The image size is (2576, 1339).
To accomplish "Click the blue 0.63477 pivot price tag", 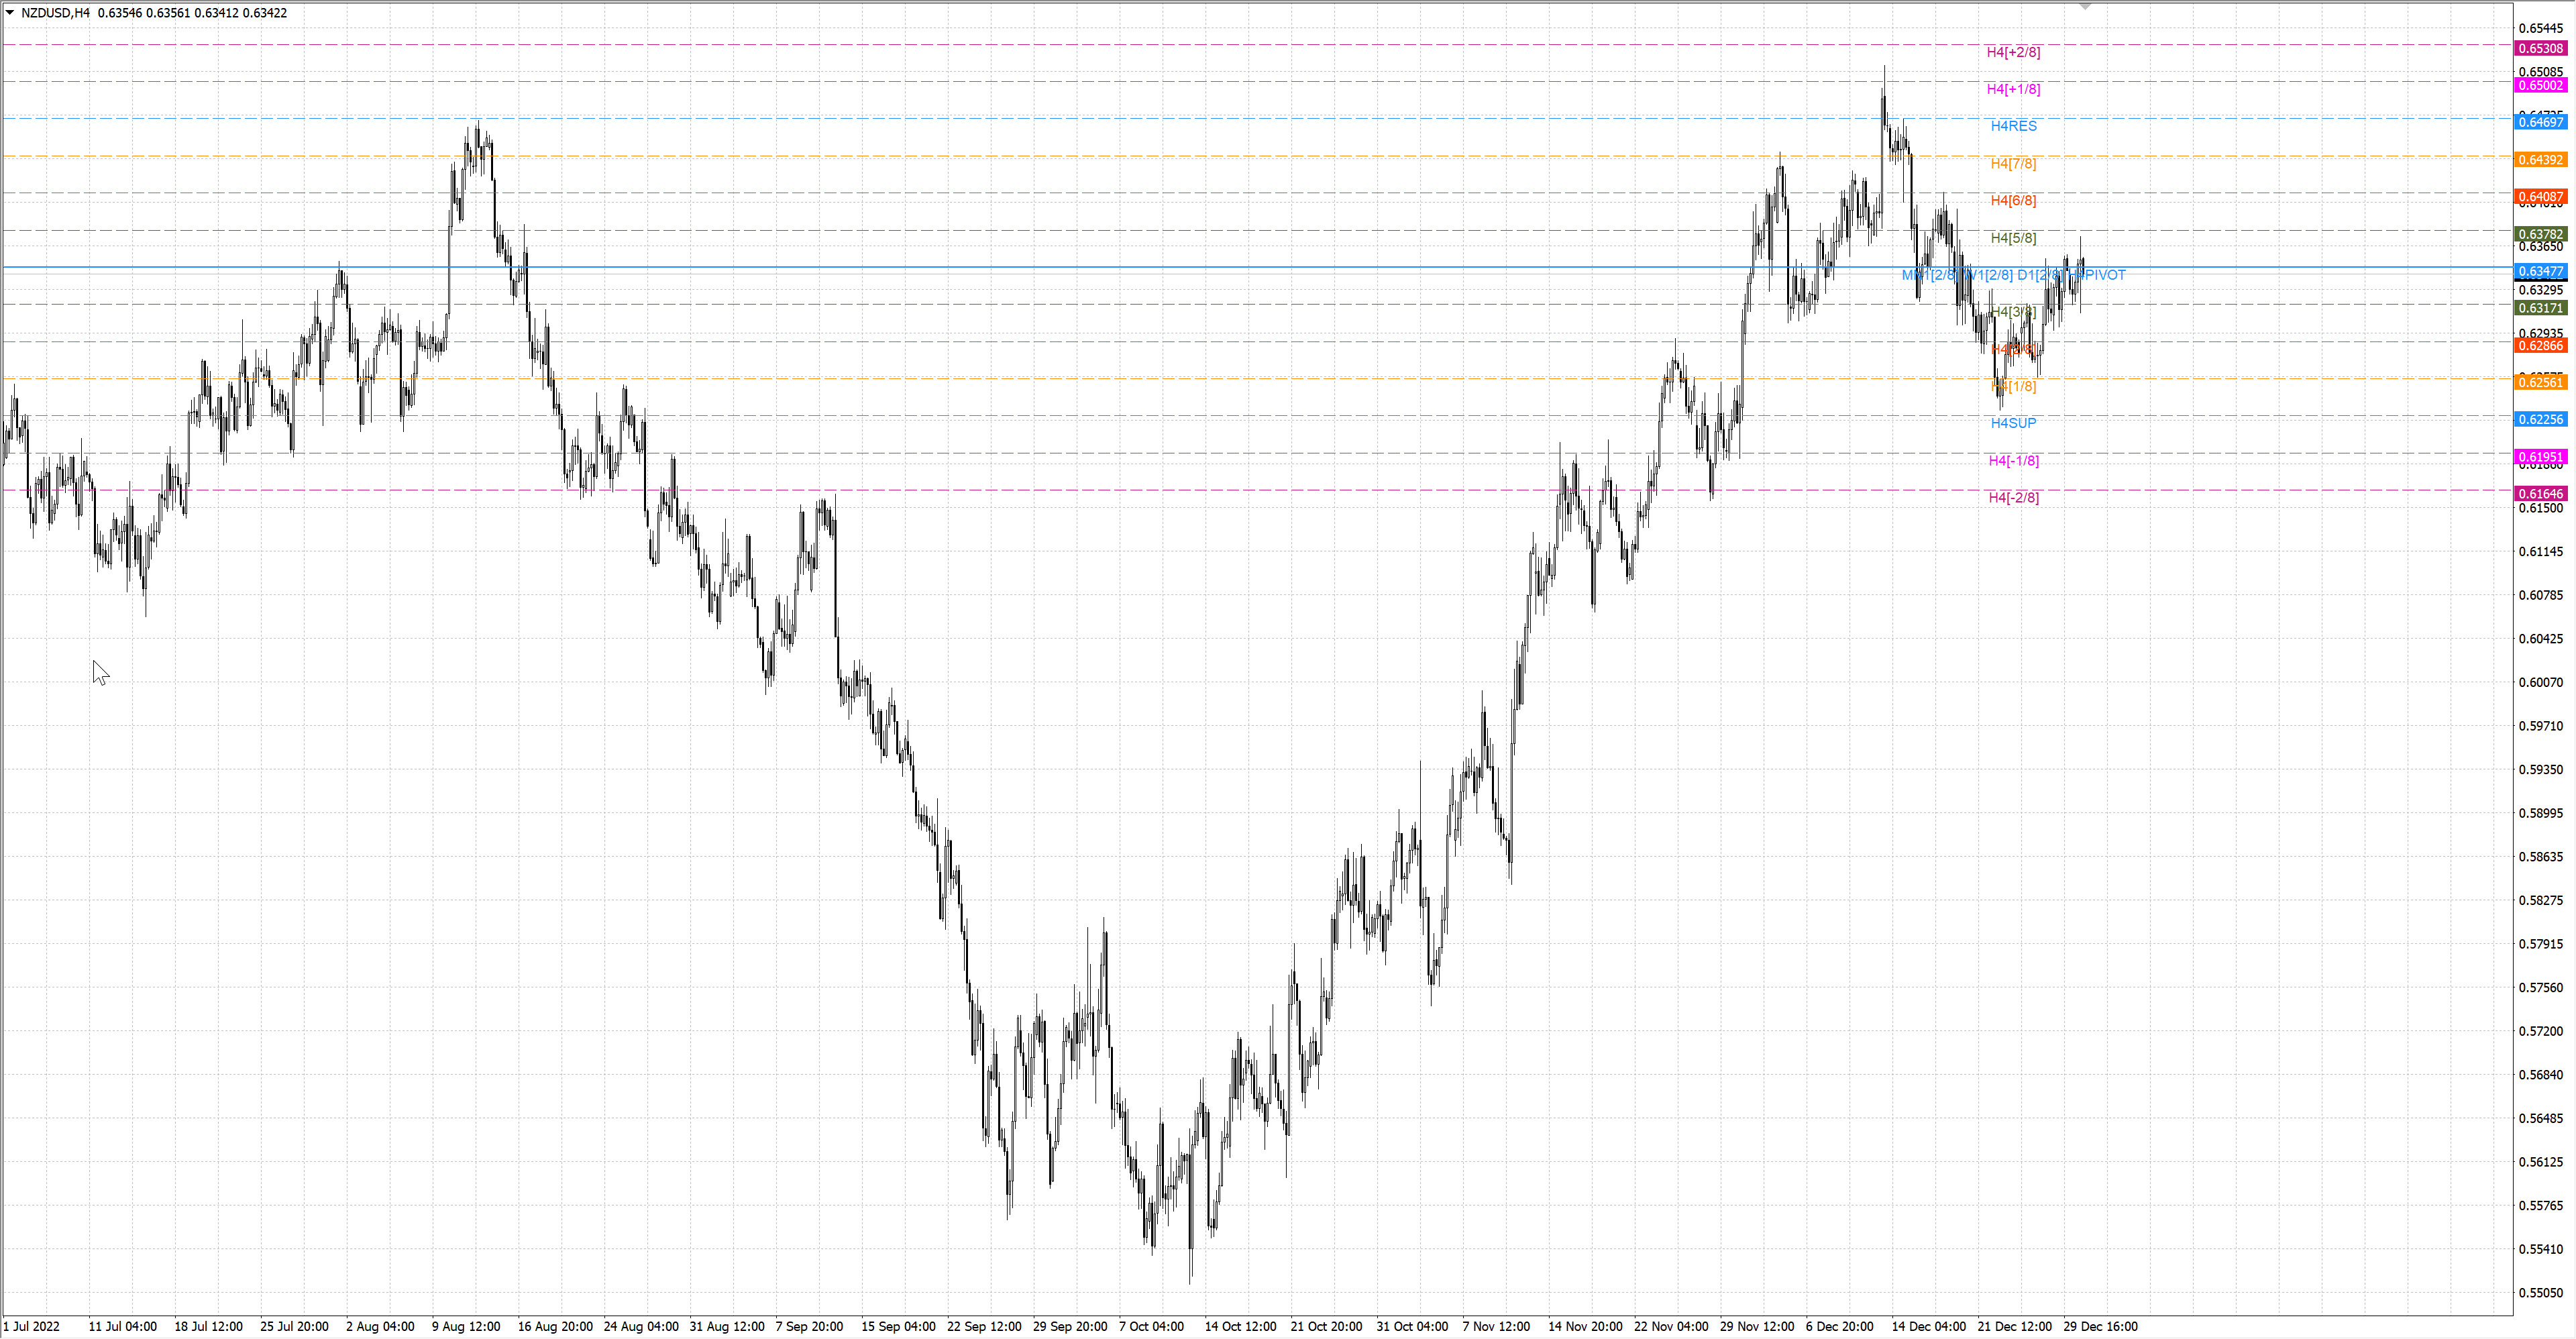I will (x=2540, y=271).
